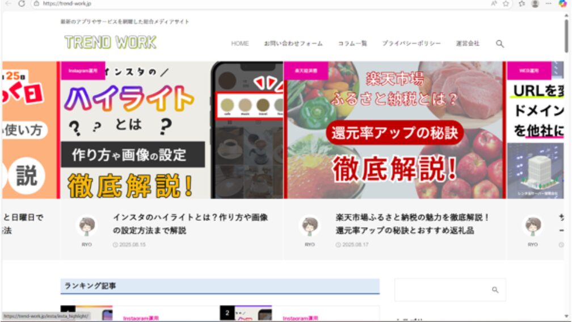Screen dimensions: 572x322
Task: Open the header search magnifier icon
Action: 499,44
